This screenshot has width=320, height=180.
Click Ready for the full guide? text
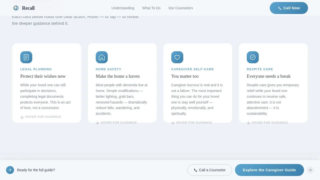tap(36, 170)
